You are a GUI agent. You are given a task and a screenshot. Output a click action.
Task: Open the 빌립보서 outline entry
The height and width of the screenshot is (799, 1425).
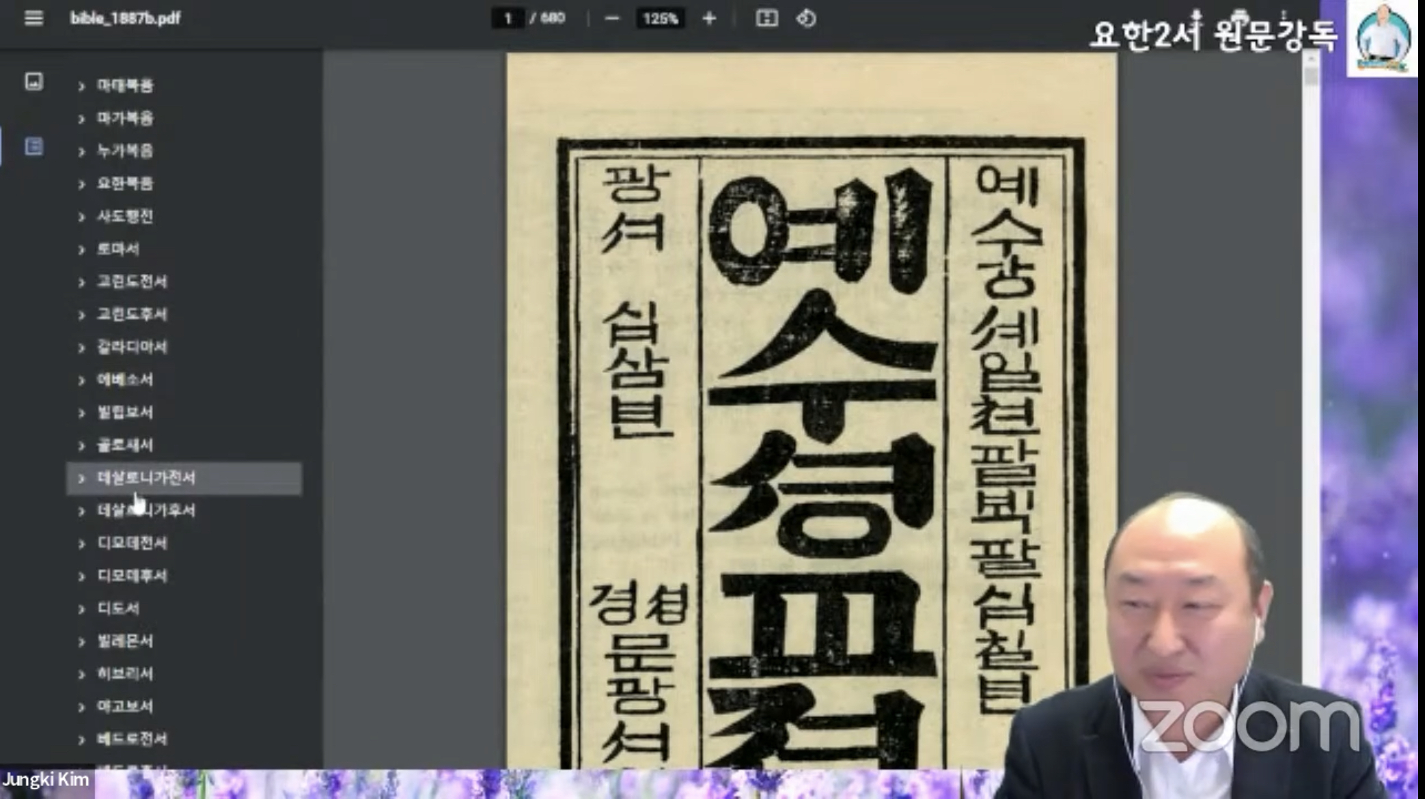pyautogui.click(x=125, y=412)
